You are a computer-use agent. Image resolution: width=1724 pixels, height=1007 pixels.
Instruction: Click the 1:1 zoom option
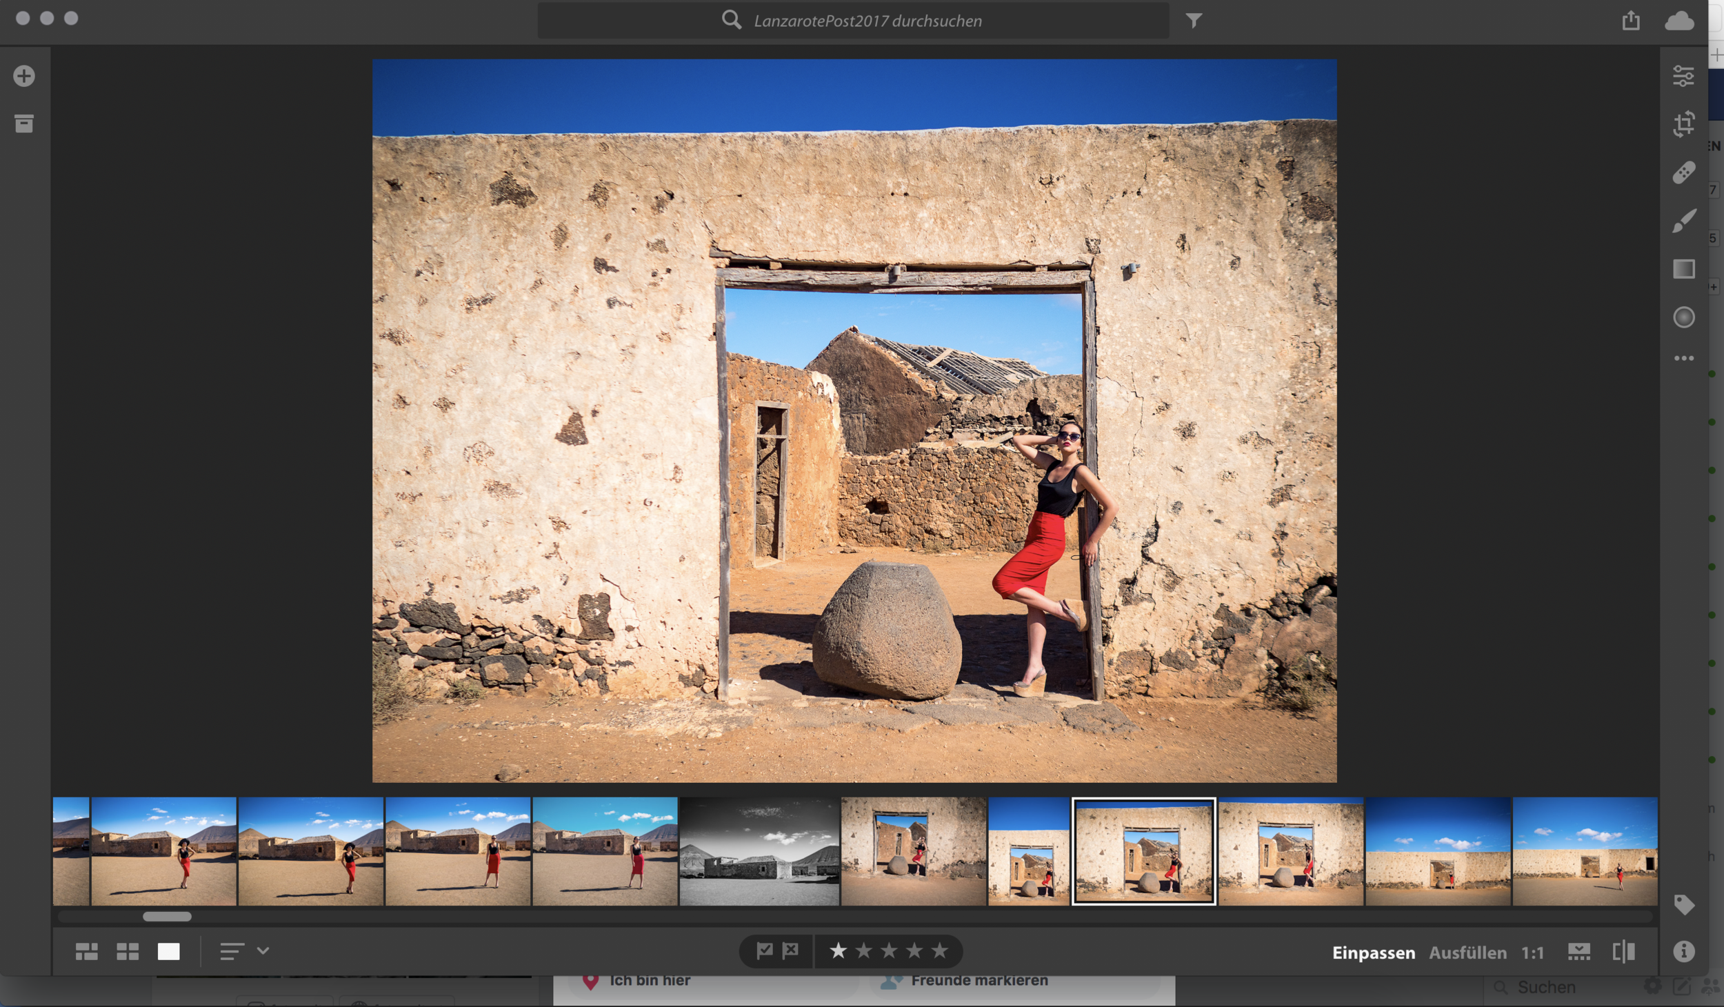click(1532, 953)
